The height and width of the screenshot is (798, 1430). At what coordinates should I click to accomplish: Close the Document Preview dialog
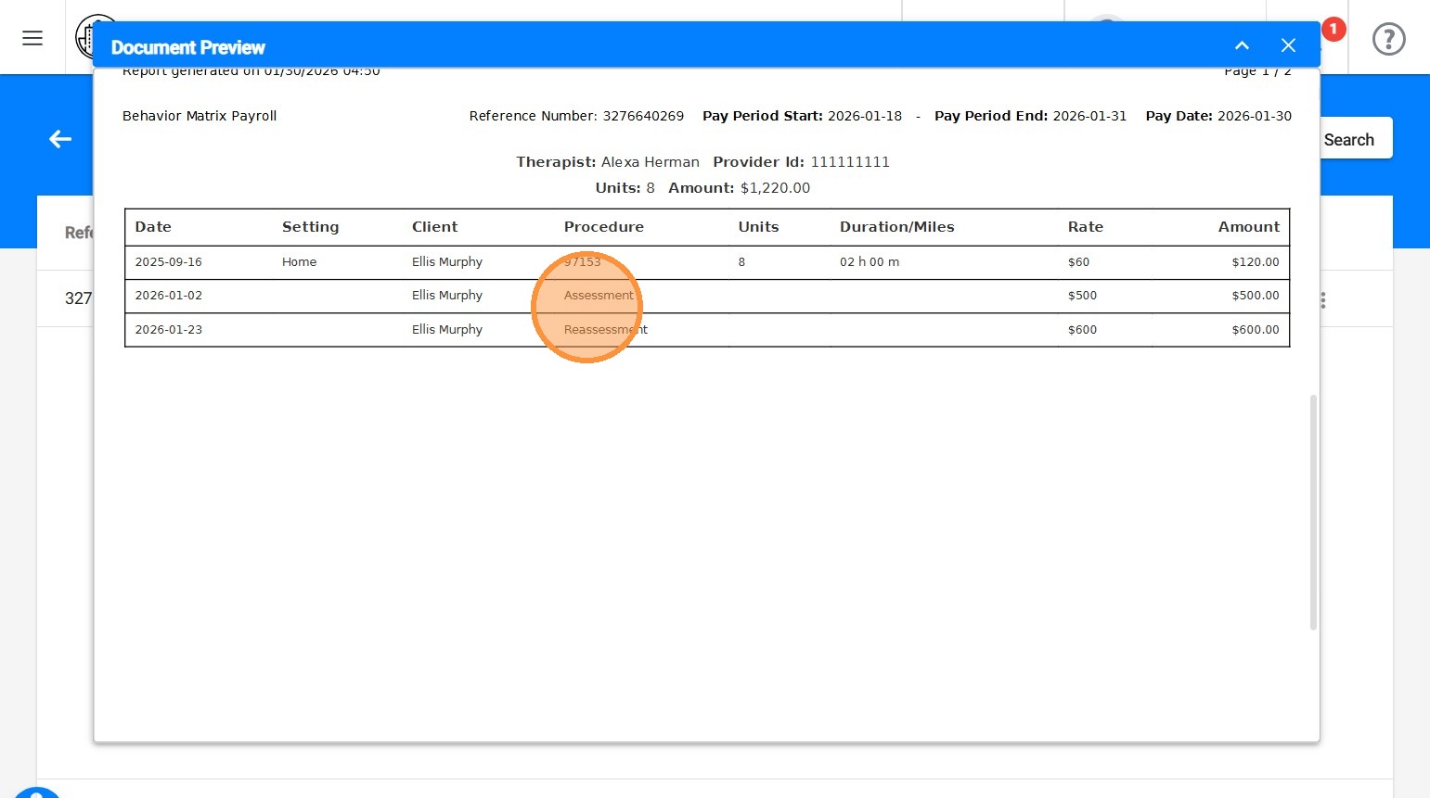coord(1288,45)
